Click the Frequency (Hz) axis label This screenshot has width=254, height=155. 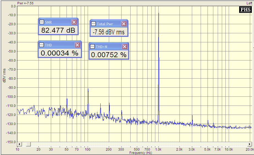coord(141,153)
